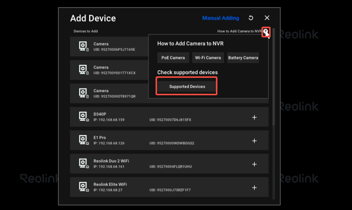The width and height of the screenshot is (352, 210).
Task: Click UID: 952700Y001T71XCX text
Action: (x=115, y=73)
